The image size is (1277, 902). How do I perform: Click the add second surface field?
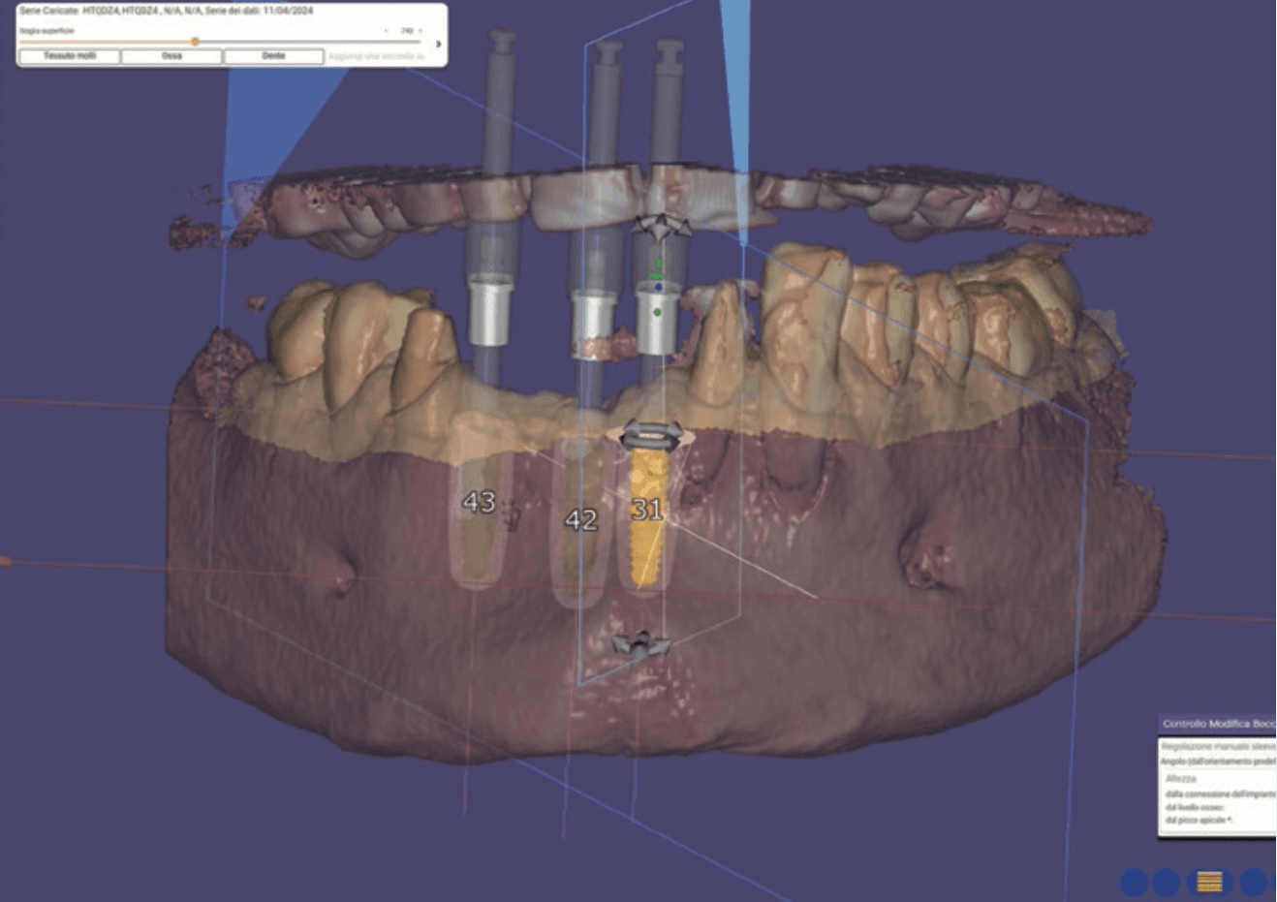[376, 56]
